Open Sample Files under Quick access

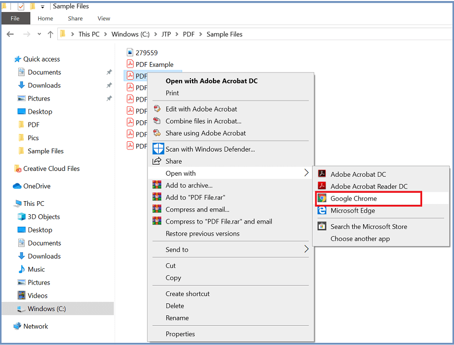click(45, 151)
